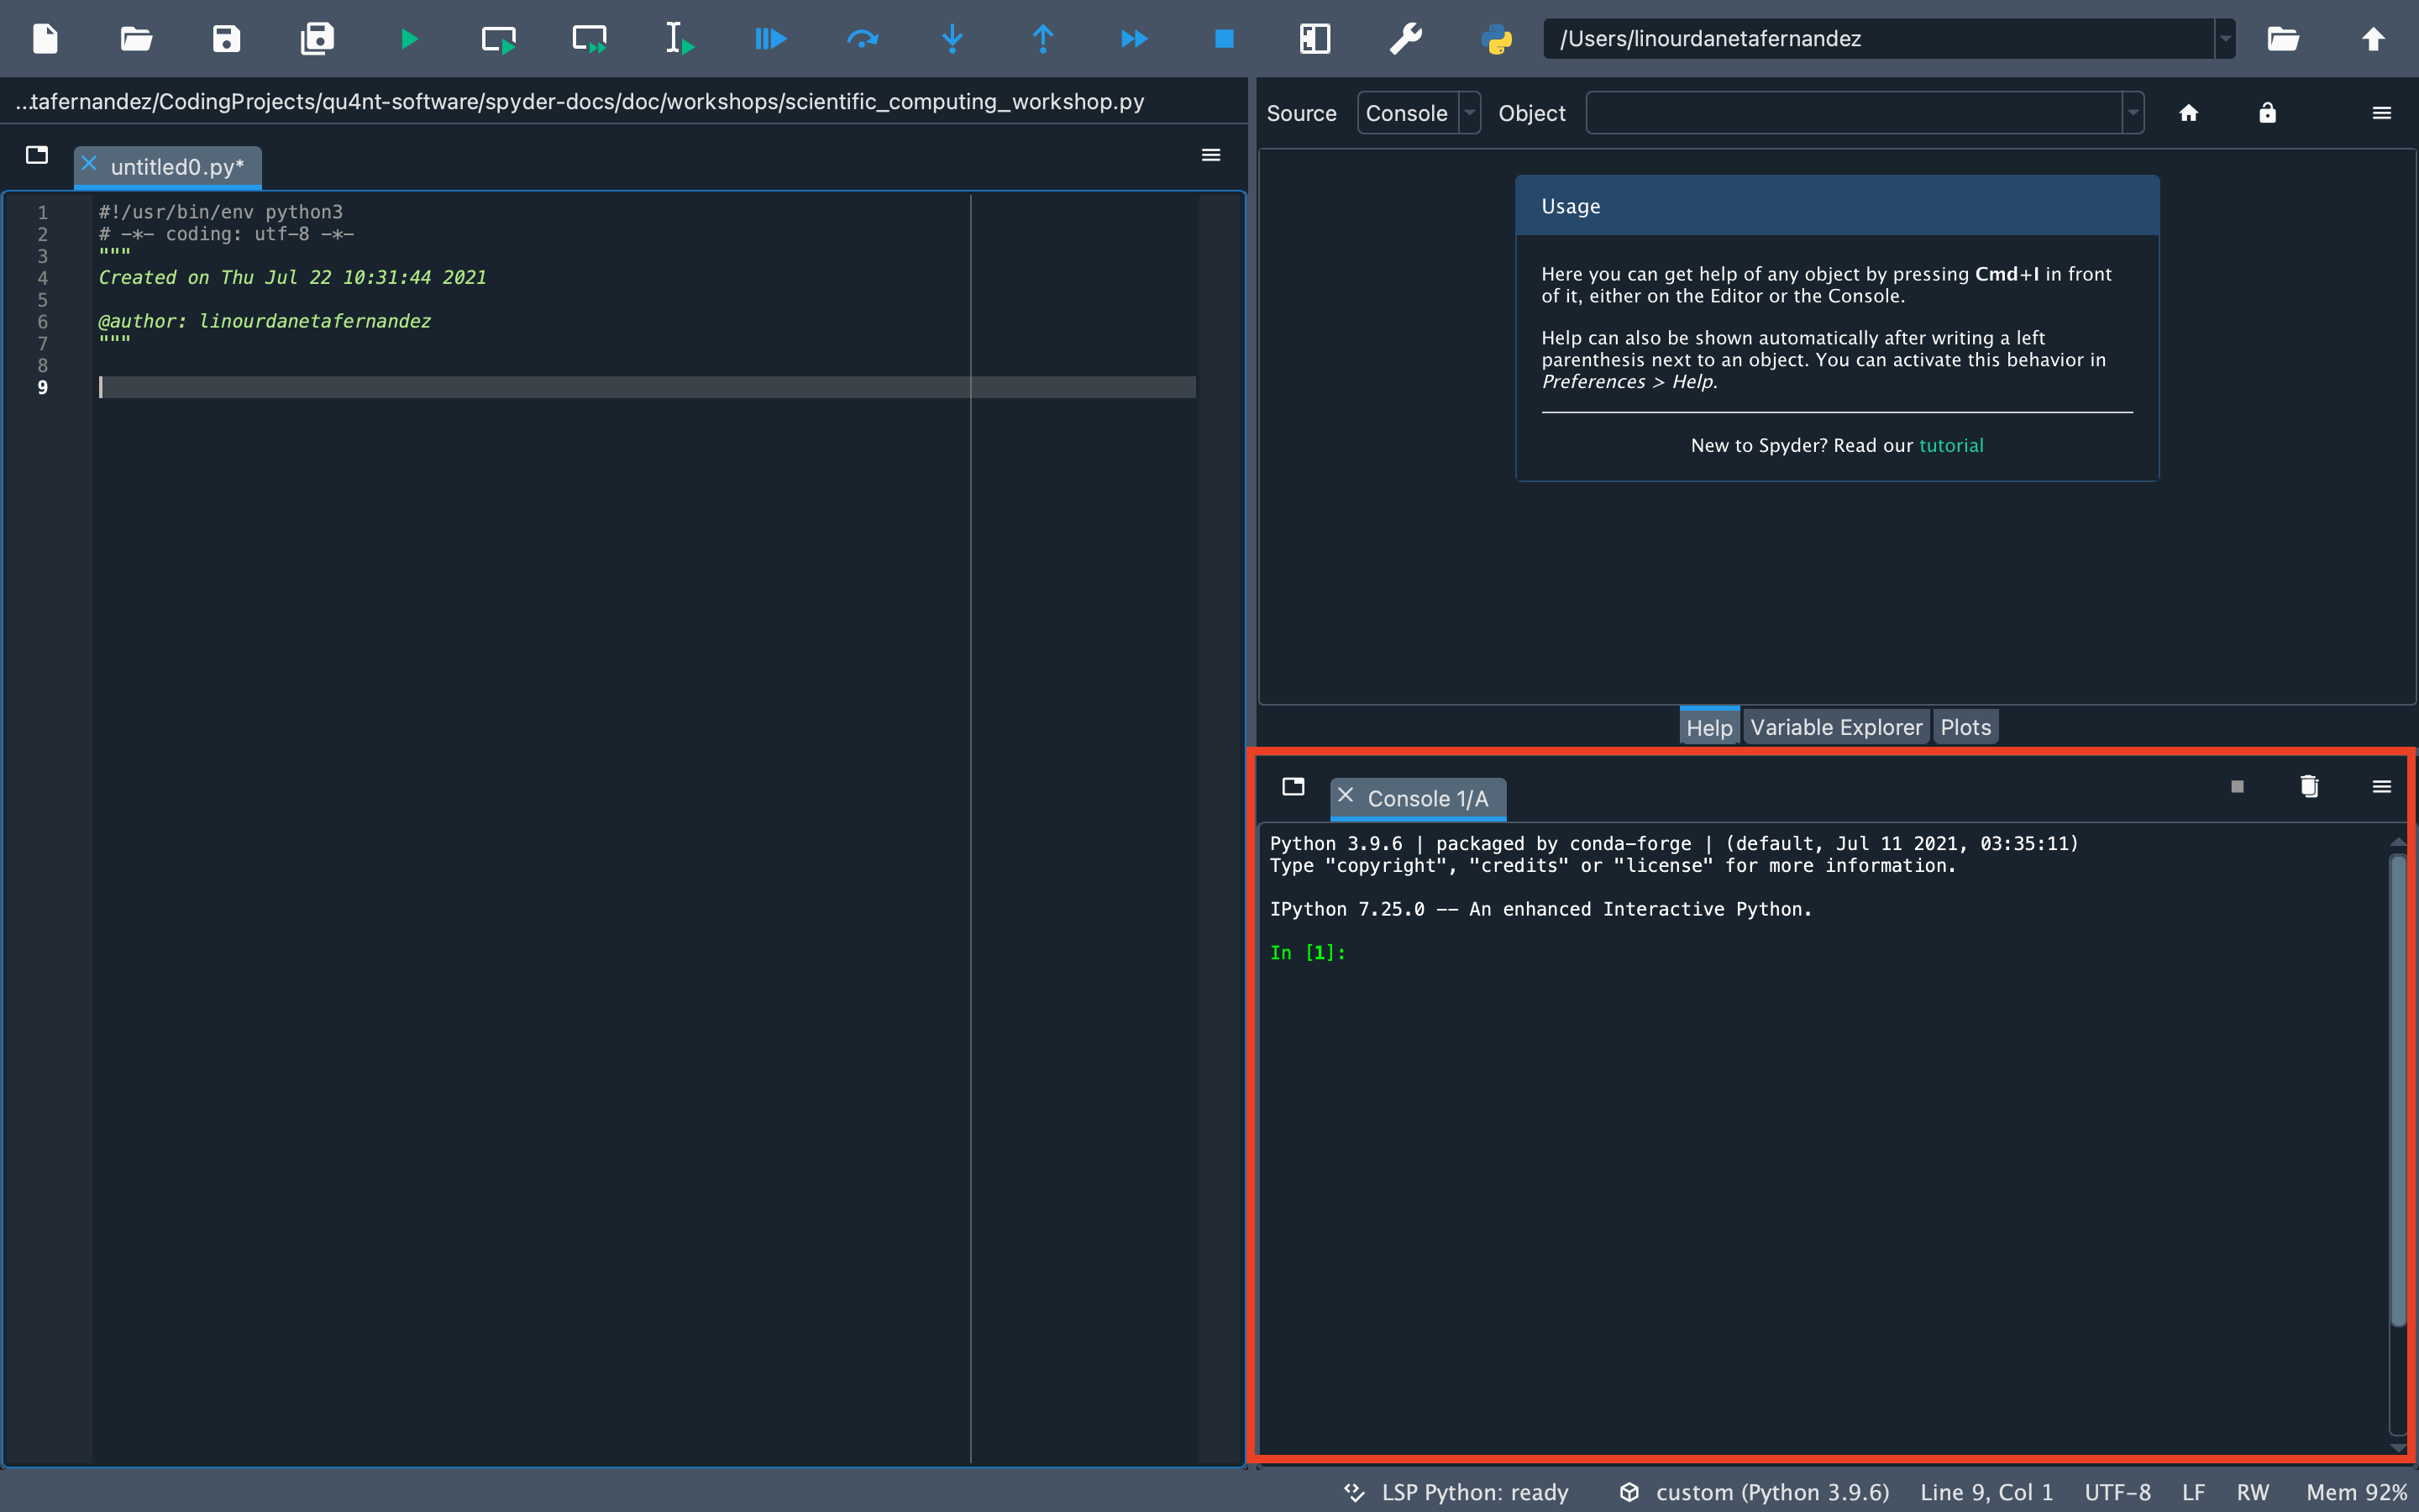Open the Spyder tutorial link
This screenshot has width=2419, height=1512.
1951,445
